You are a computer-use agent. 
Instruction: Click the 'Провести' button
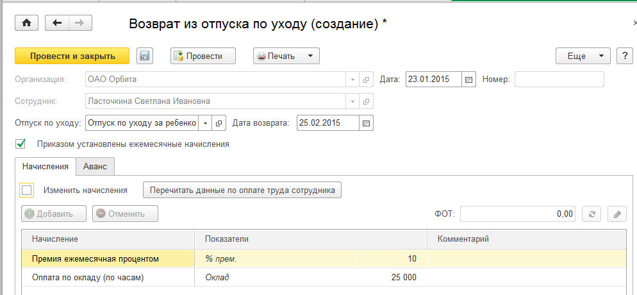203,56
